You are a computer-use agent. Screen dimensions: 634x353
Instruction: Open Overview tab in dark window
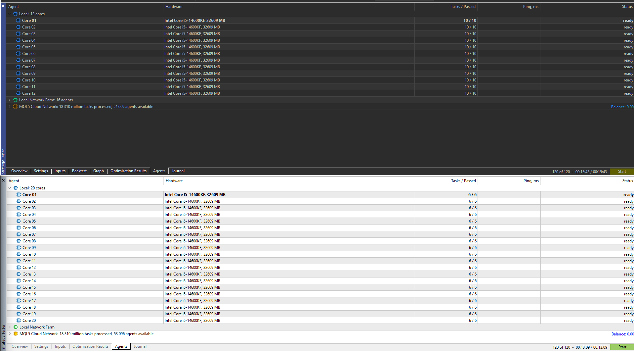(x=19, y=171)
